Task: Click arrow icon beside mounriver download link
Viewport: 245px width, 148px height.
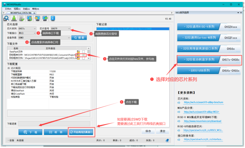Action: point(179,121)
